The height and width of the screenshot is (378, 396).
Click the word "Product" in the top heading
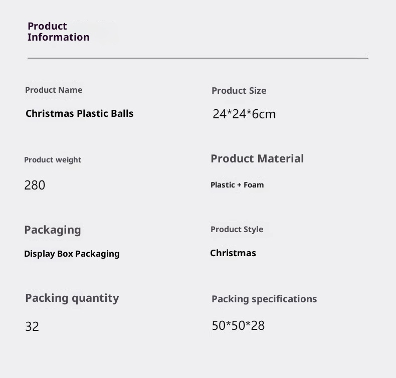point(47,26)
